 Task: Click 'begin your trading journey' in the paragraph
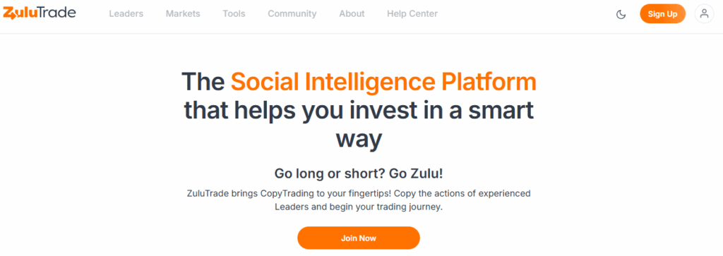386,207
